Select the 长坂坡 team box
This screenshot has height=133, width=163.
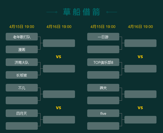coord(22,75)
